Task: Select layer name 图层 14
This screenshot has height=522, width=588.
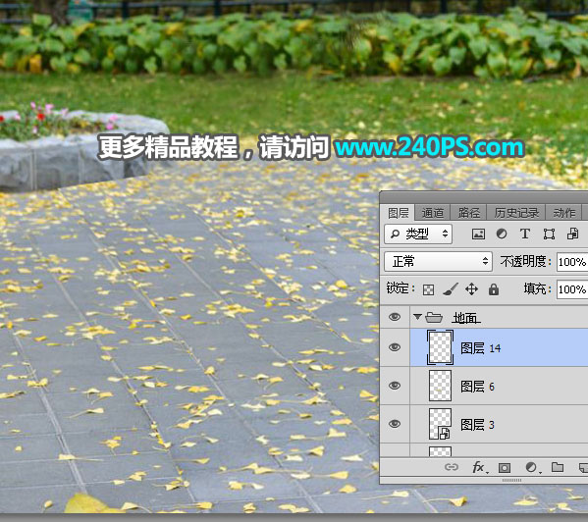Action: pyautogui.click(x=480, y=348)
